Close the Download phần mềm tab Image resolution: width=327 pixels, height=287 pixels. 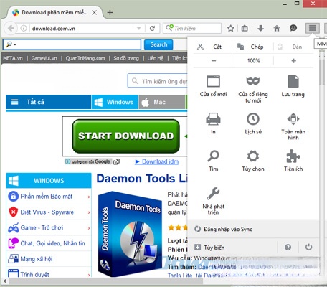(95, 12)
